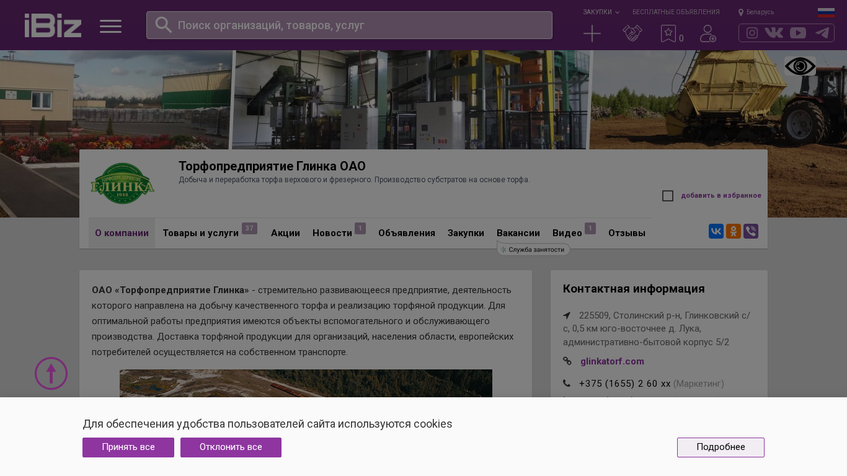847x476 pixels.
Task: Open iBiz Instagram page icon
Action: pyautogui.click(x=752, y=33)
